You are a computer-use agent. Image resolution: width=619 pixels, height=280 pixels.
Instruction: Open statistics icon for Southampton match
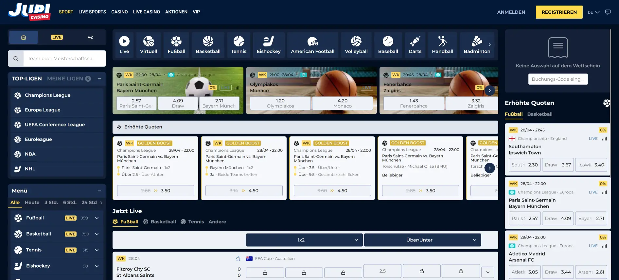click(x=605, y=139)
